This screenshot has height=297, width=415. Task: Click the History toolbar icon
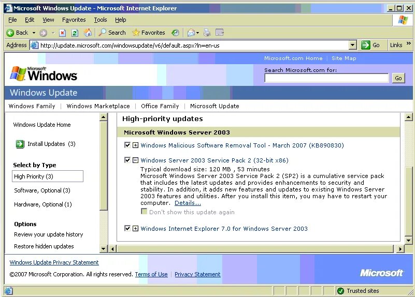(175, 33)
